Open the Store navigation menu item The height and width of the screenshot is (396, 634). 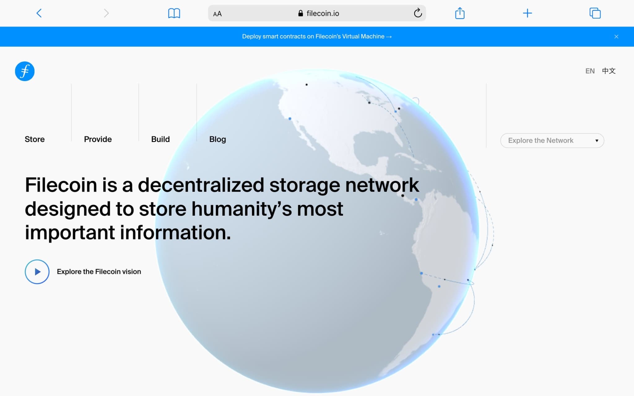(35, 139)
